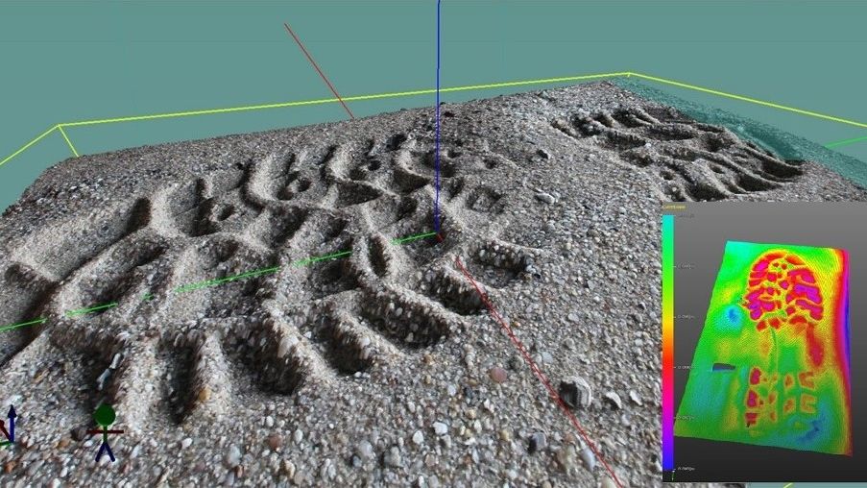Select the blue arrow of the axis gizmo
Screen dimensions: 867x488
click(x=12, y=415)
